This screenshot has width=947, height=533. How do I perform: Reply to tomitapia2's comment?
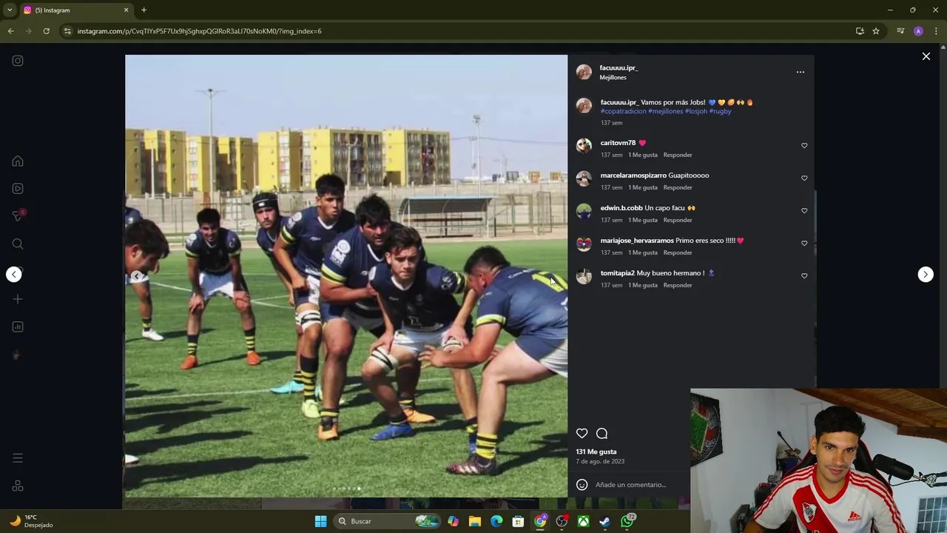pos(678,286)
